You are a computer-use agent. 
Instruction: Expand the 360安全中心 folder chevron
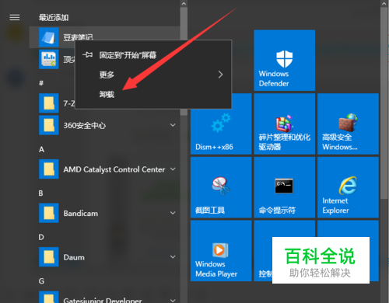pyautogui.click(x=173, y=125)
